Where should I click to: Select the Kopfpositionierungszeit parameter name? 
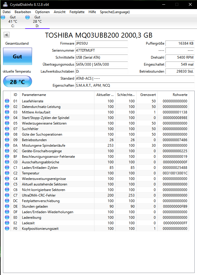(40, 229)
